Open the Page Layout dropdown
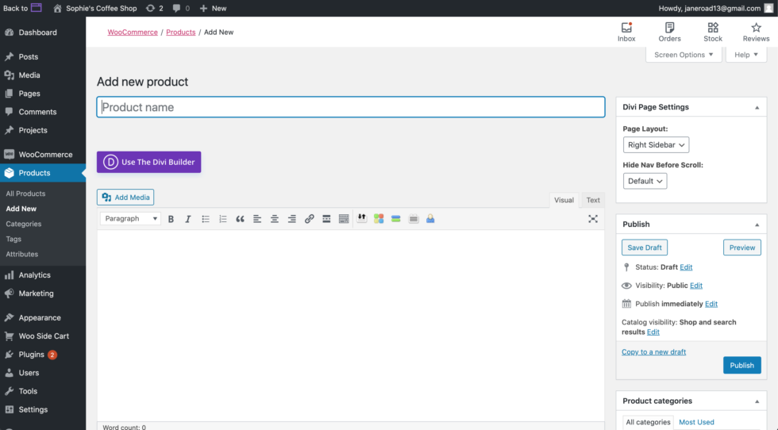This screenshot has width=778, height=430. (x=656, y=145)
